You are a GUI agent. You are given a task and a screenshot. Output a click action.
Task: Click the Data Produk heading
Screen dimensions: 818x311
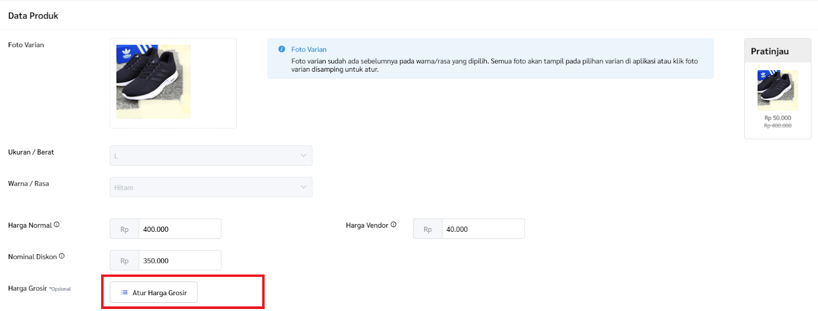click(33, 16)
